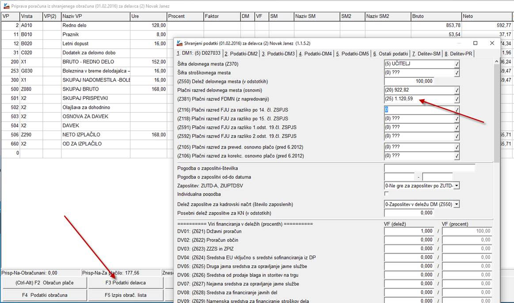Open lookup for Z116 Plačni razred FJU
The width and height of the screenshot is (514, 303).
(x=457, y=110)
